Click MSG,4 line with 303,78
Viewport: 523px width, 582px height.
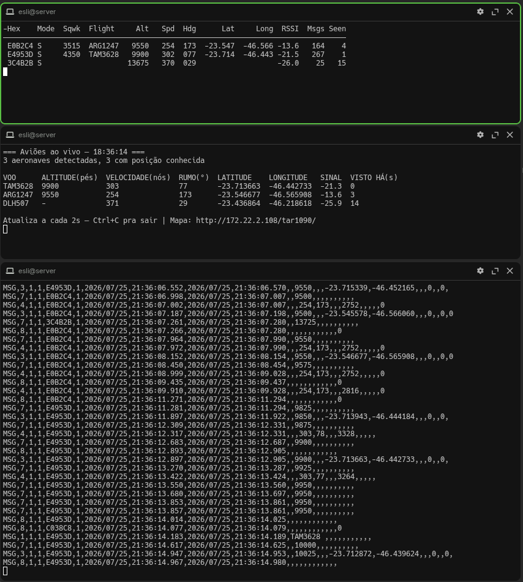point(189,434)
